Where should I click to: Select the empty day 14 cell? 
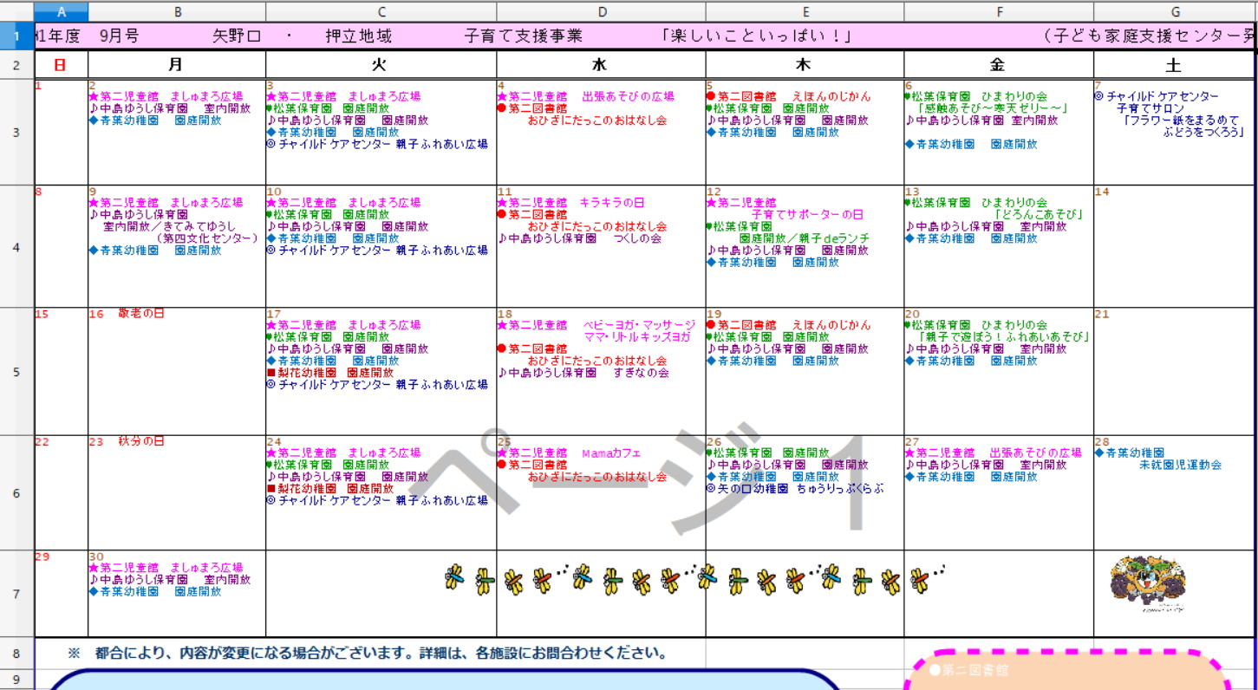coord(1174,246)
